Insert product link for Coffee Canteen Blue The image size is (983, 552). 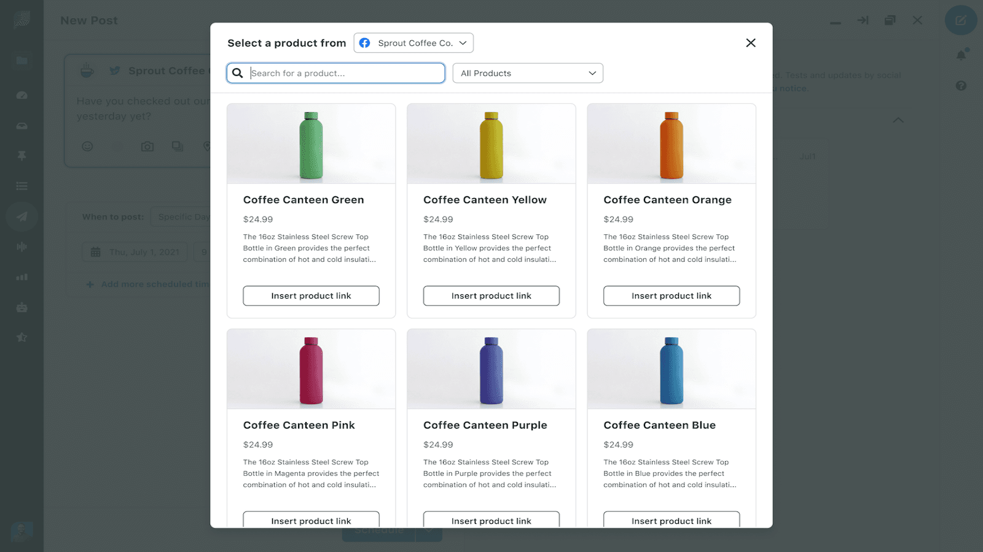click(x=671, y=520)
